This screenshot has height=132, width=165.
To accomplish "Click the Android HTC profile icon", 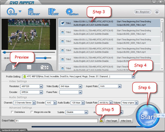I will tap(25, 76).
